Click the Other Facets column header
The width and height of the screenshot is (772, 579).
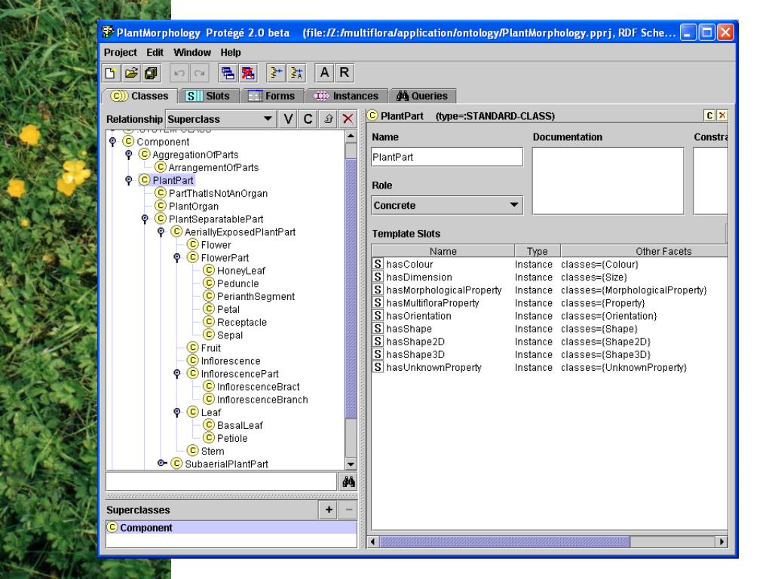(x=644, y=251)
